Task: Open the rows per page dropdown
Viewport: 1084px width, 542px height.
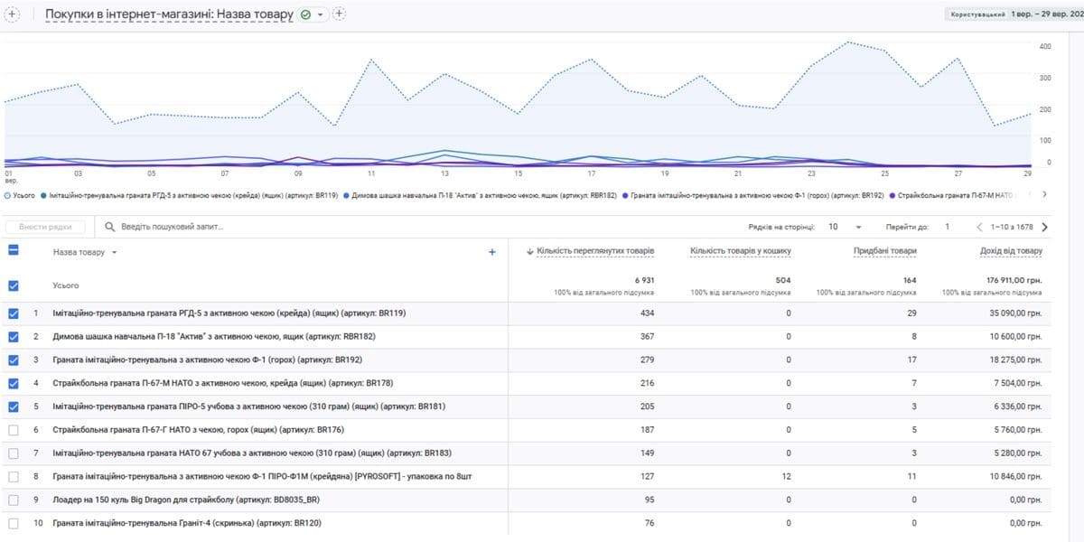Action: (846, 228)
